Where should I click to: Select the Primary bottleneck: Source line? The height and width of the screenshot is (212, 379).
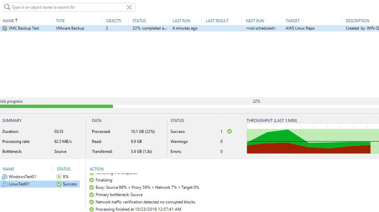click(119, 195)
